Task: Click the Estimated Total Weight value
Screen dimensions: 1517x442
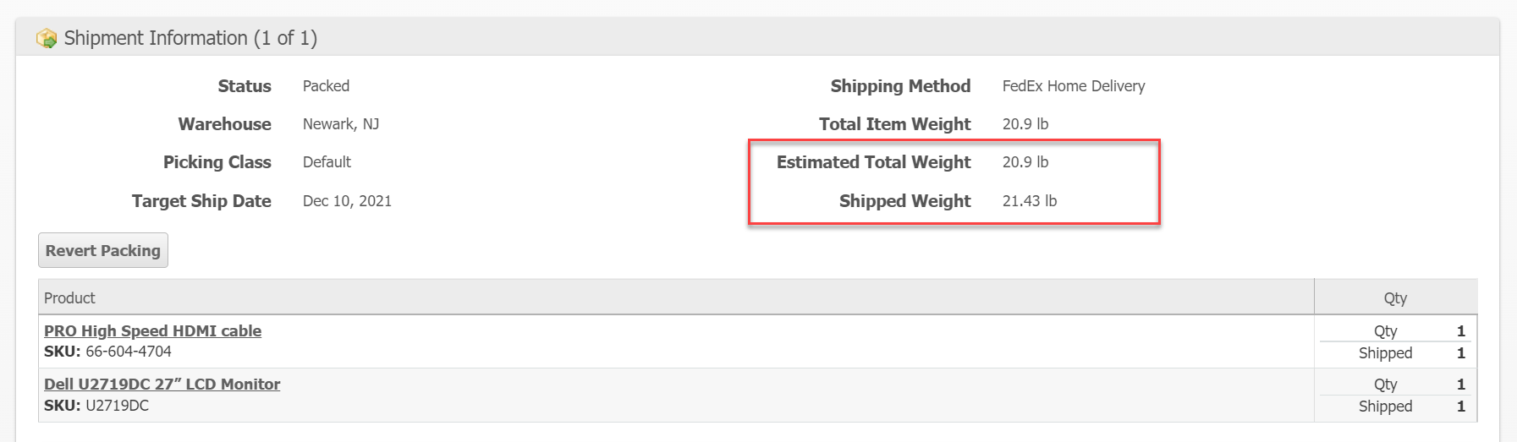Action: point(1025,162)
